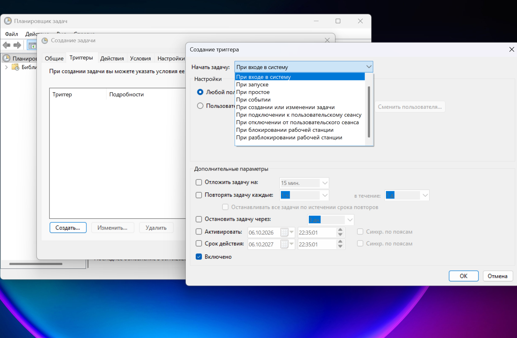Open calendar picker for Срок действия date
The image size is (517, 338).
pos(288,244)
